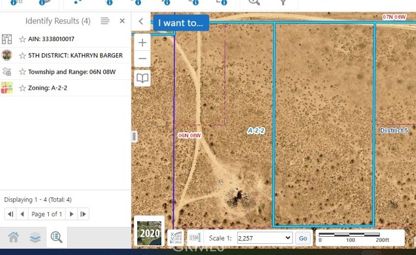Open the bookmarks book icon

click(x=142, y=78)
